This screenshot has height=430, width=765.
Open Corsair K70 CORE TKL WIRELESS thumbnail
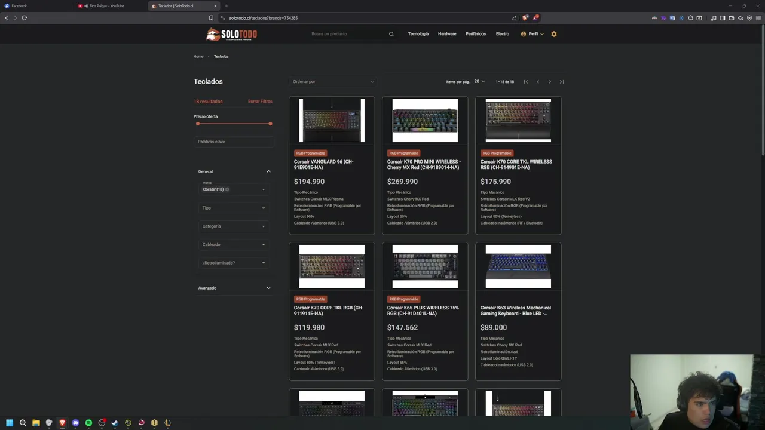click(x=518, y=121)
